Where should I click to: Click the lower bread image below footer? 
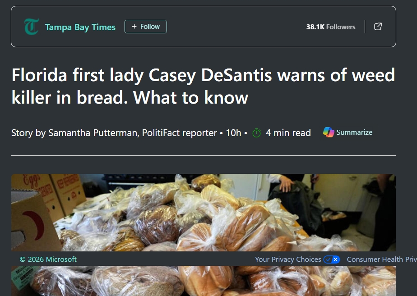tap(204, 281)
